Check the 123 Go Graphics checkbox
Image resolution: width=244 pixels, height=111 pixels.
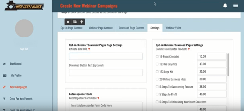pos(157,64)
